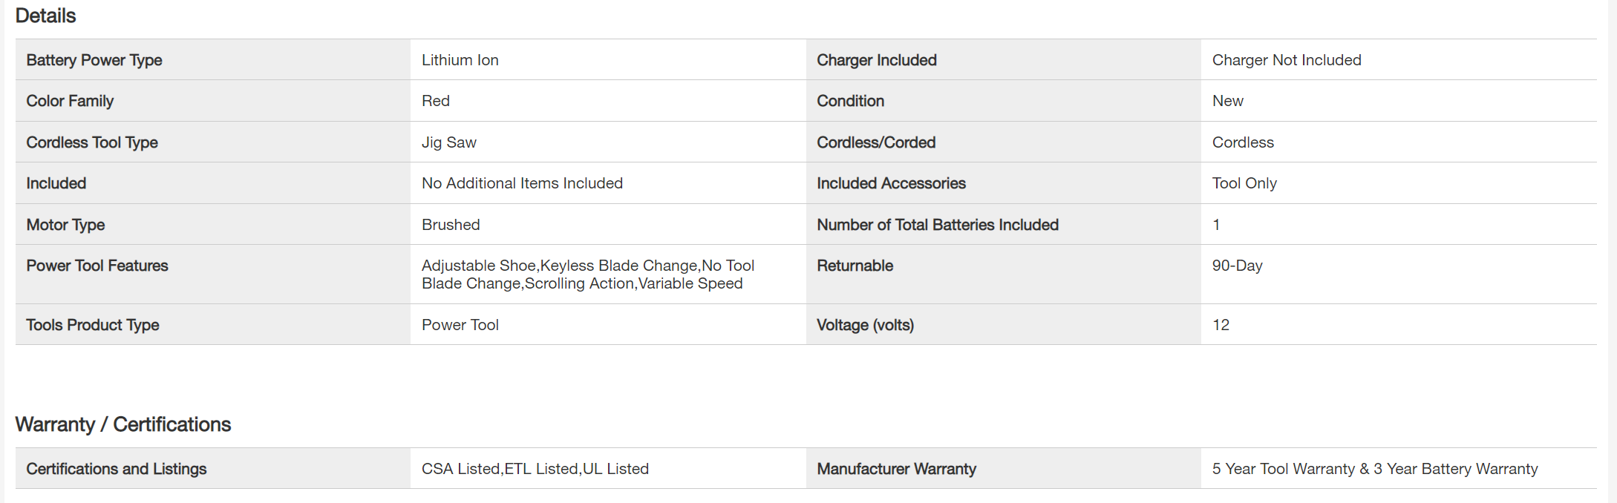
Task: Click Number of Total Batteries Included label
Action: click(x=938, y=225)
